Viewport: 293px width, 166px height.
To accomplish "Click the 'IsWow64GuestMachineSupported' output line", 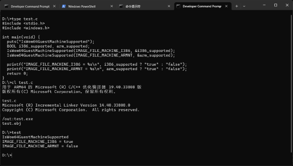I will coord(36,137).
